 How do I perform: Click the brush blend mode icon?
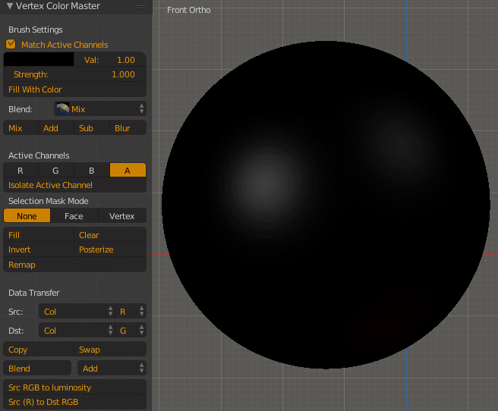click(62, 109)
